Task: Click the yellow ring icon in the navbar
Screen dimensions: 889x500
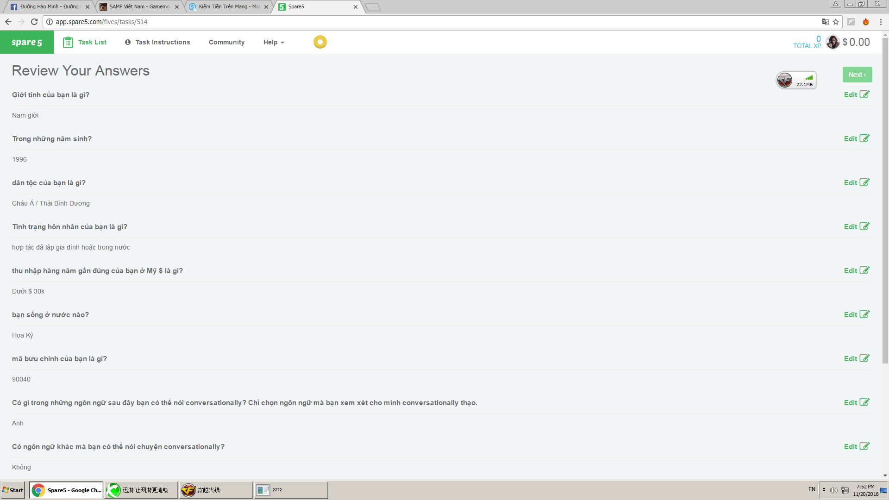Action: click(x=320, y=42)
